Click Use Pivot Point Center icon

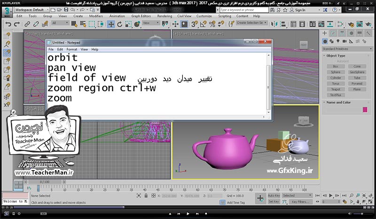pyautogui.click(x=165, y=24)
